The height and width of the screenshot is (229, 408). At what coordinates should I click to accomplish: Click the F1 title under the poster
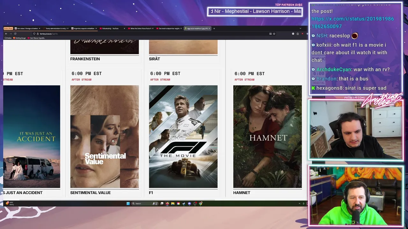tap(151, 193)
